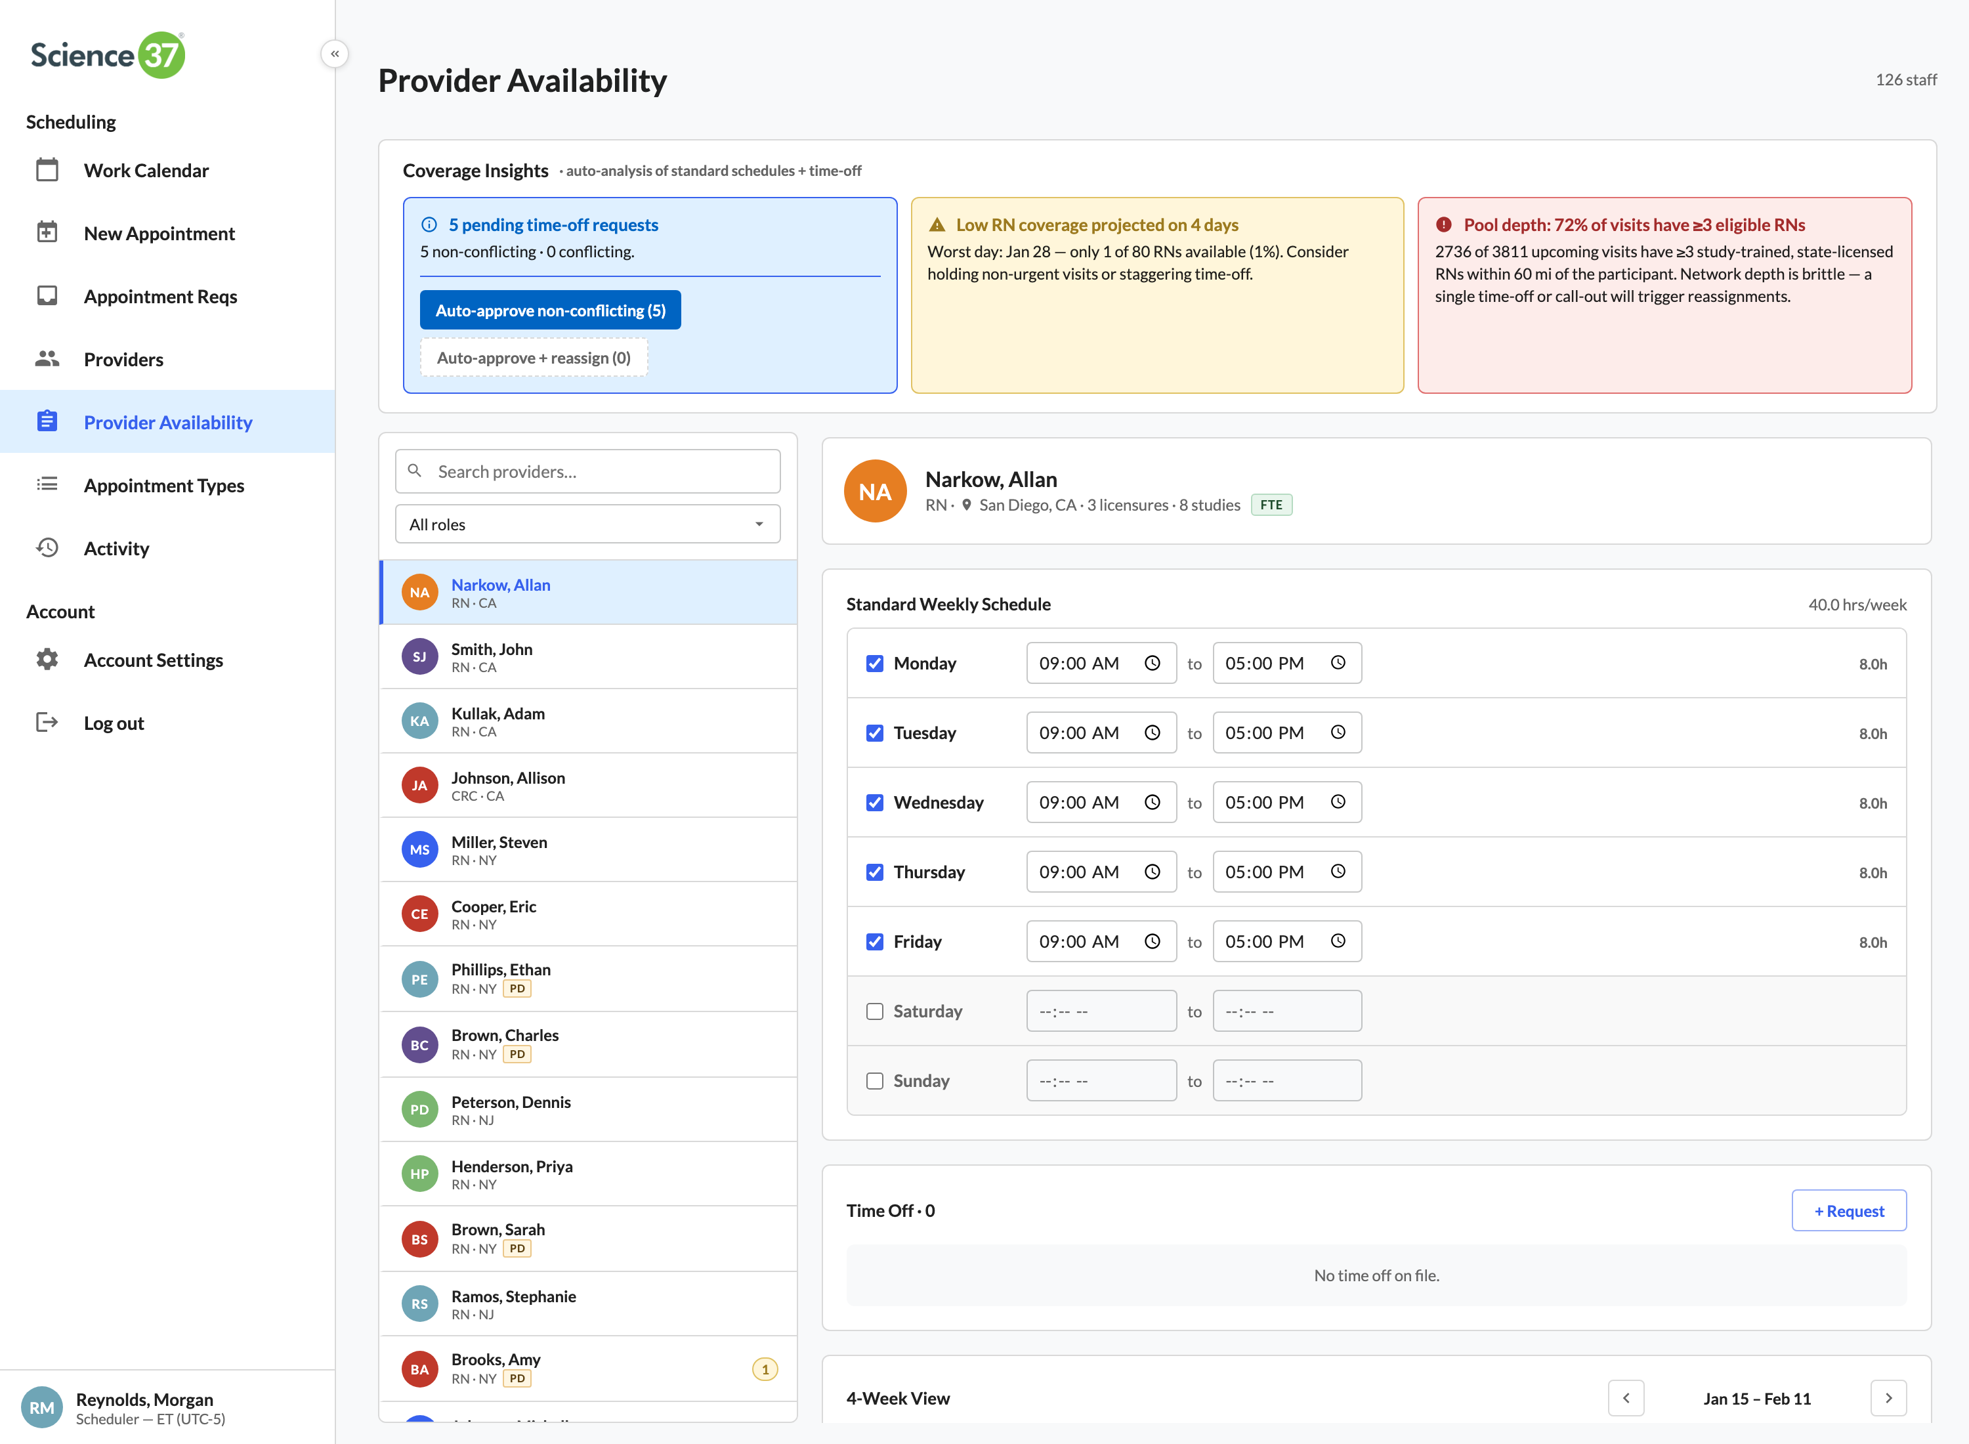Select Miller, Steven in provider list

[x=588, y=849]
